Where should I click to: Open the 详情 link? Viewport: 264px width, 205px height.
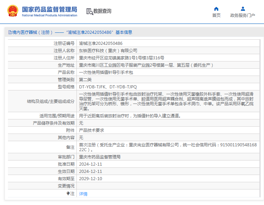pyautogui.click(x=83, y=194)
